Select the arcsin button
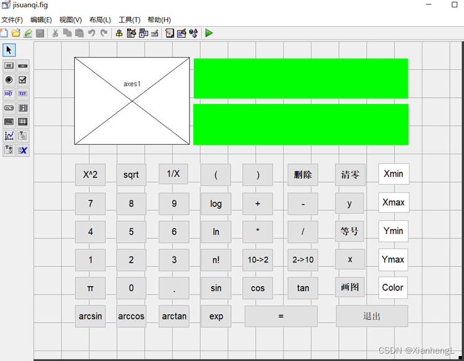The image size is (464, 361). (x=90, y=316)
